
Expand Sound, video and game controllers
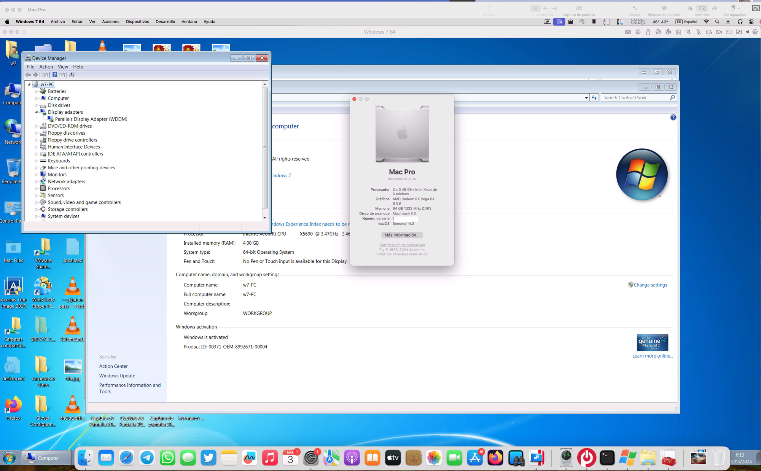pos(37,203)
